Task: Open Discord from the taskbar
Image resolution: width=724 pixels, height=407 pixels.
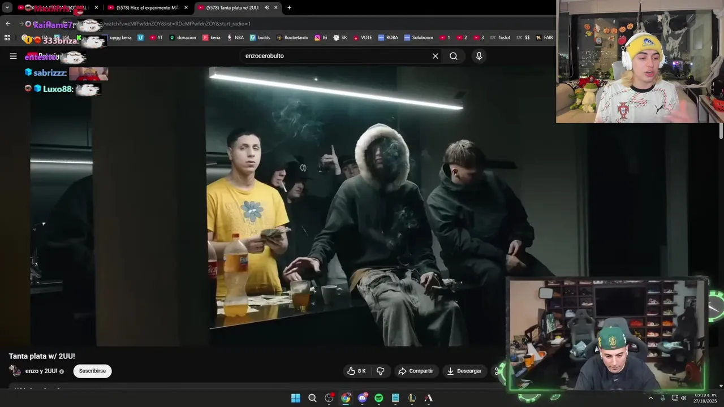Action: click(x=363, y=398)
